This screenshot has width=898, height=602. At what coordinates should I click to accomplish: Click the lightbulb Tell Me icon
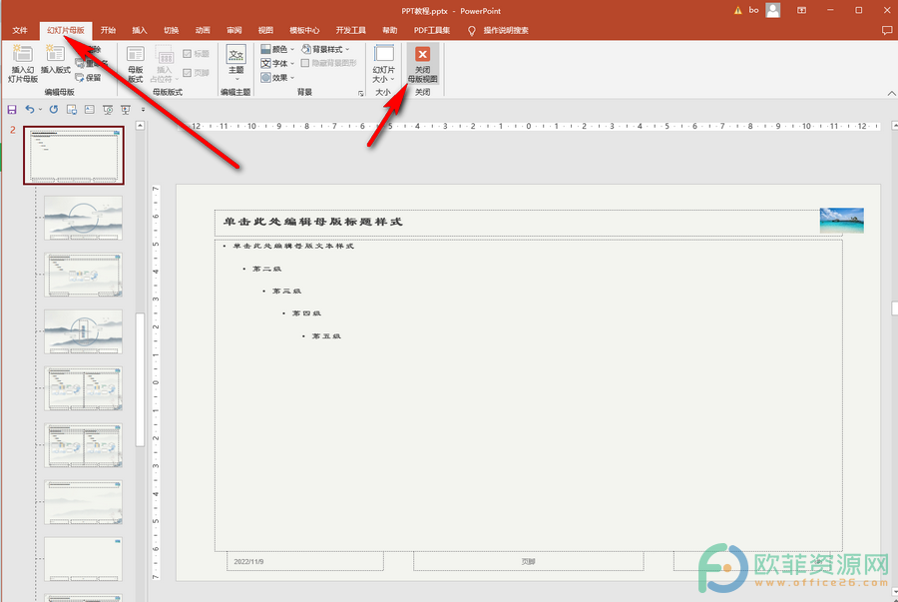(471, 31)
